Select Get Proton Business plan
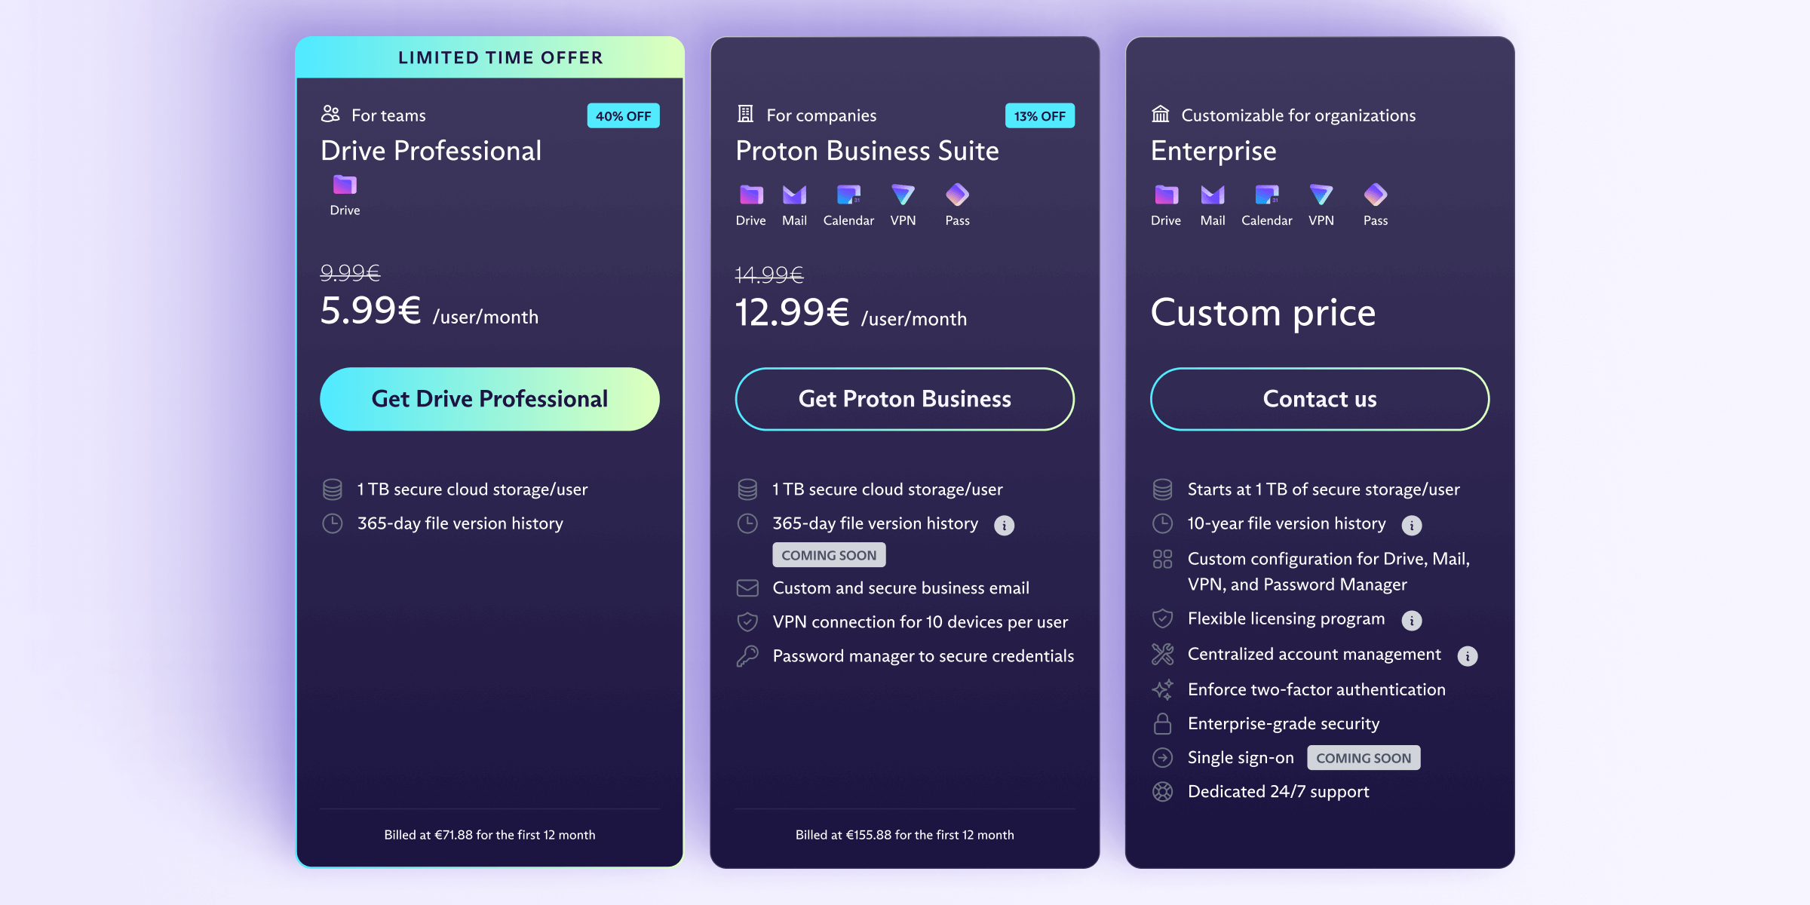1810x905 pixels. coord(905,398)
